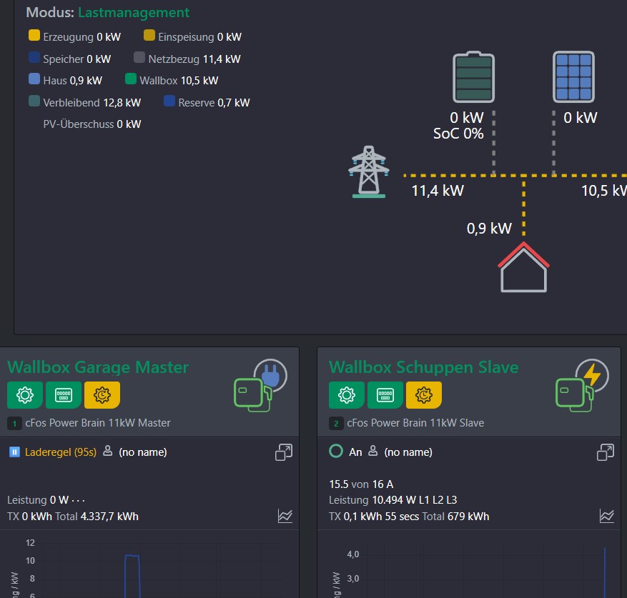The image size is (627, 598).
Task: Click the Wallbox Garage Master title
Action: pos(98,367)
